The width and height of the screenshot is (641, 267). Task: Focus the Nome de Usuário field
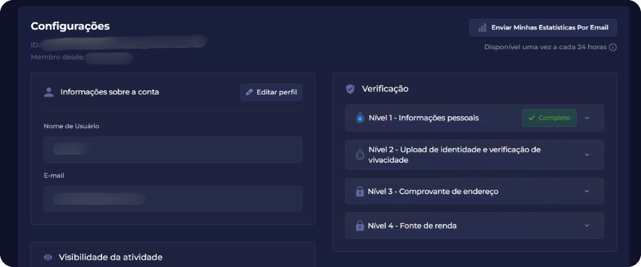pyautogui.click(x=173, y=150)
